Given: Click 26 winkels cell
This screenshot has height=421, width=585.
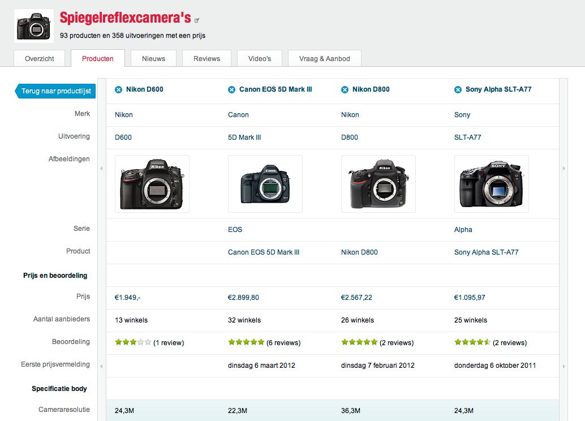Looking at the screenshot, I should (358, 320).
